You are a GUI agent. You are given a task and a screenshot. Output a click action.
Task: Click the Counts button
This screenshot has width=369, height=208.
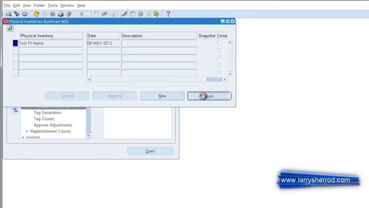[67, 96]
